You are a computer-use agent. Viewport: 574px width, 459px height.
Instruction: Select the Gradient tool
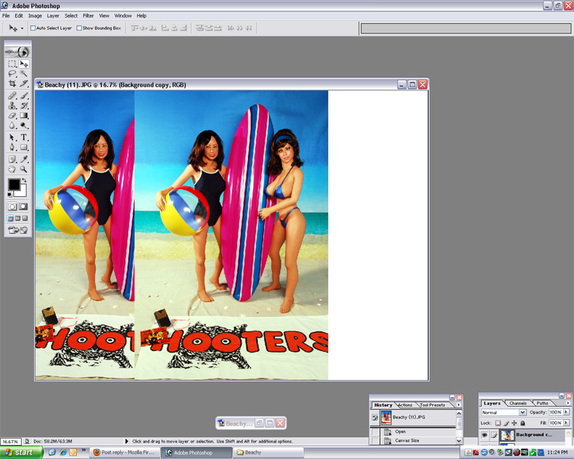(x=24, y=116)
